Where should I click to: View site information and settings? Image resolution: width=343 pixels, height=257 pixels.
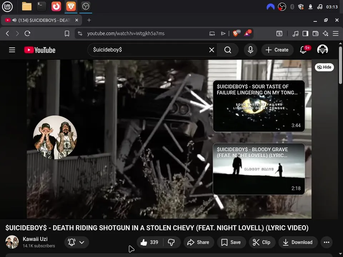[x=80, y=34]
